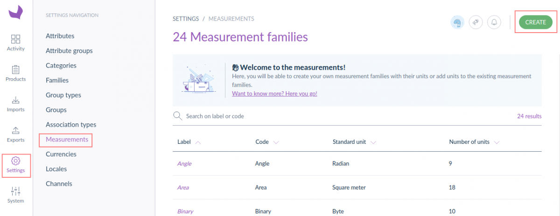
Task: Open the Imports icon in sidebar
Action: pyautogui.click(x=16, y=100)
